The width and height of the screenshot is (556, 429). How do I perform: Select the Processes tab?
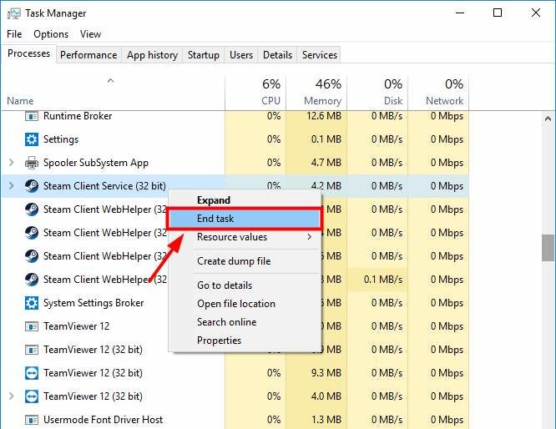pyautogui.click(x=28, y=53)
